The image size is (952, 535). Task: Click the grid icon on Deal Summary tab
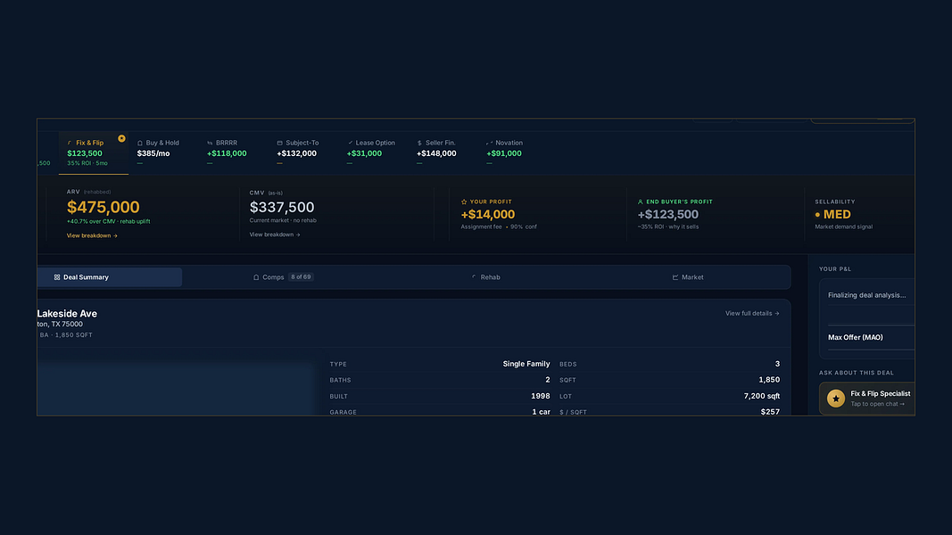(57, 277)
